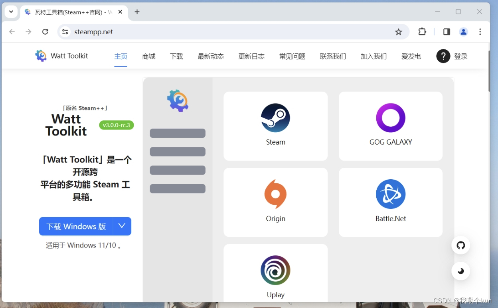Click the Battle.Net blue logo icon
Viewport: 498px width, 308px height.
point(391,194)
